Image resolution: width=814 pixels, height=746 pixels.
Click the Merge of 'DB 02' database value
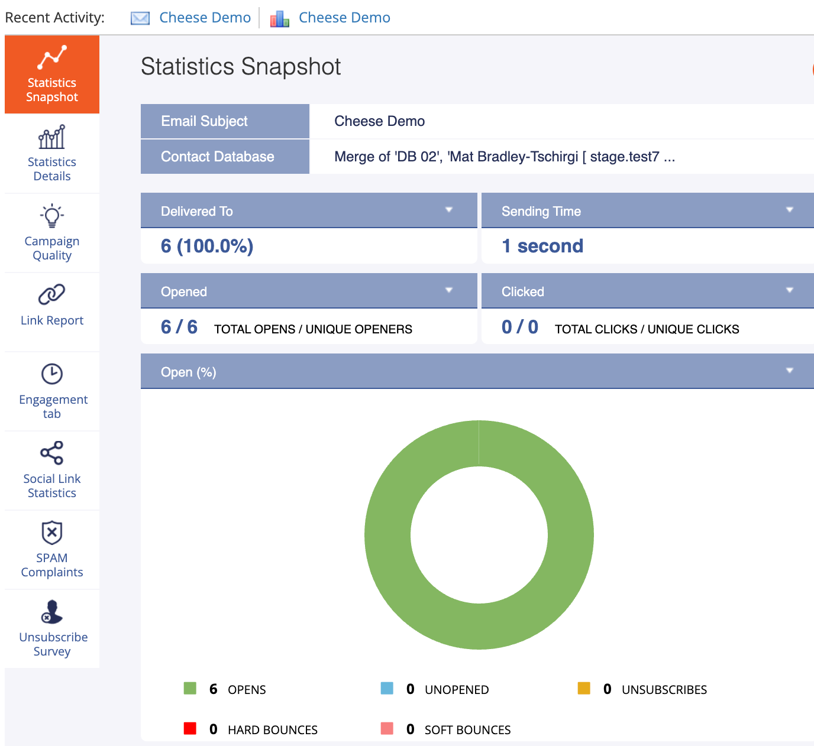[505, 157]
